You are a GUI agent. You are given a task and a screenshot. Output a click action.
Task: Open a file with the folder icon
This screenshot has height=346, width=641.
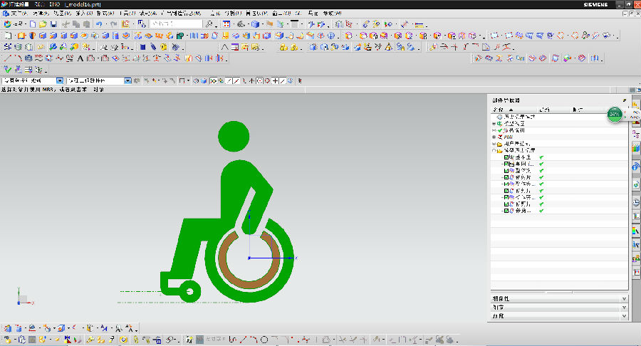43,24
